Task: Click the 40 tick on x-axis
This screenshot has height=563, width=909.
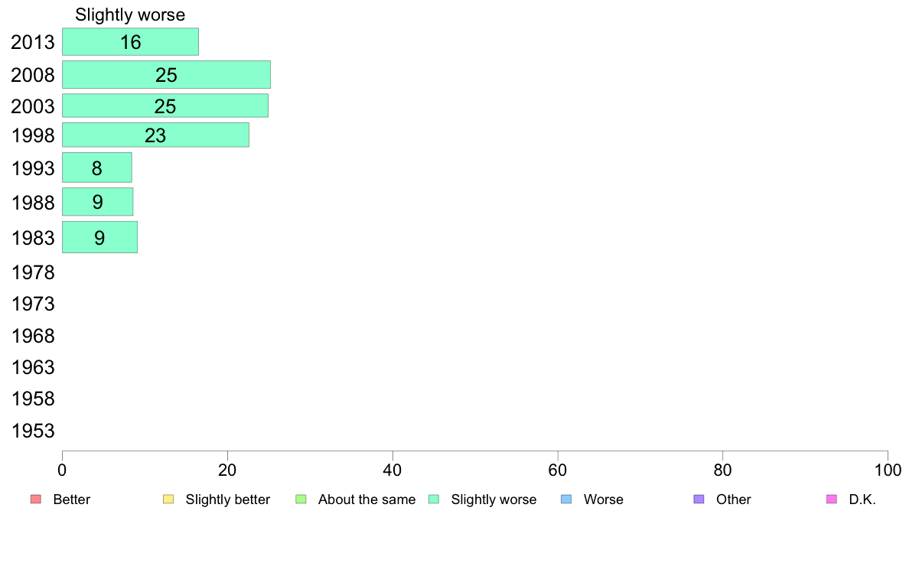Action: click(x=393, y=470)
